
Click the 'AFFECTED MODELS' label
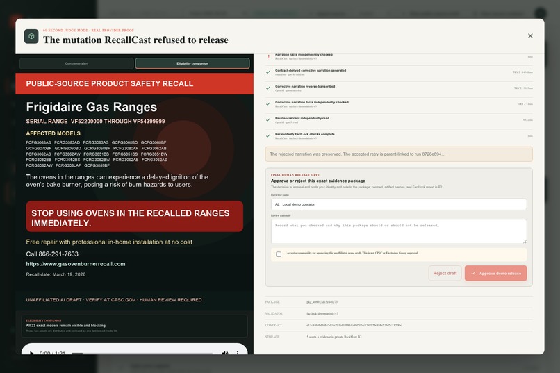(x=53, y=133)
